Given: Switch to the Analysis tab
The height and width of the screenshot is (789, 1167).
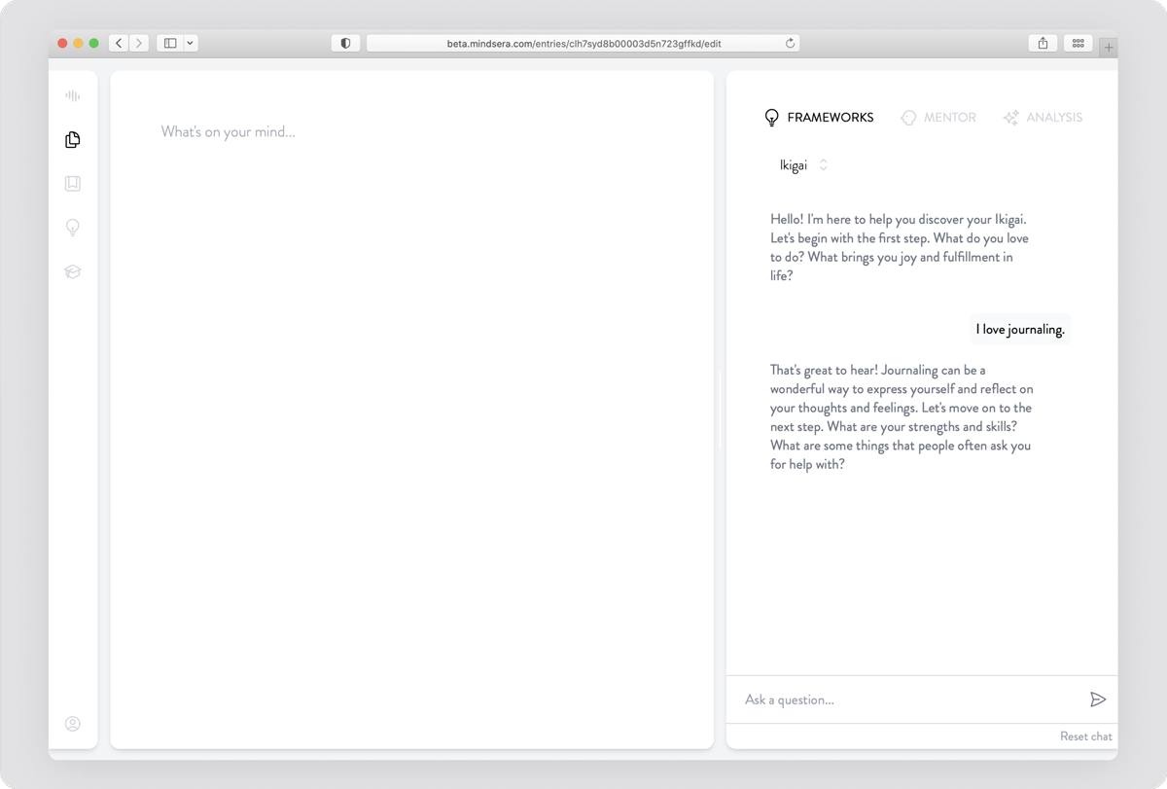Looking at the screenshot, I should coord(1043,118).
